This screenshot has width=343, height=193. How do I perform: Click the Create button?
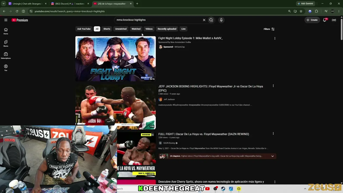pos(312,20)
